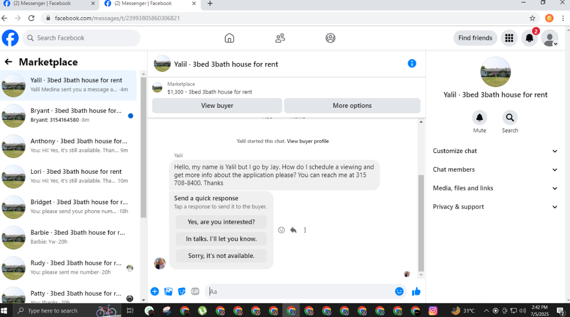React to Yalil's message with emoji icon
Screen dimensions: 570x317
tap(281, 230)
